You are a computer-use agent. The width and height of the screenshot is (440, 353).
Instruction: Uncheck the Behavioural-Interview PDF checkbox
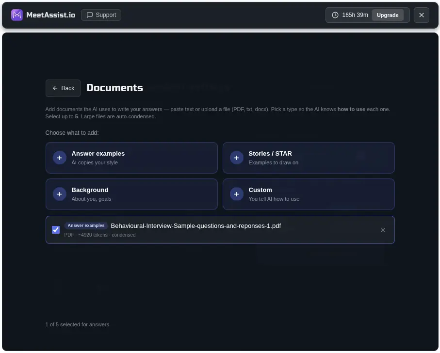[56, 230]
